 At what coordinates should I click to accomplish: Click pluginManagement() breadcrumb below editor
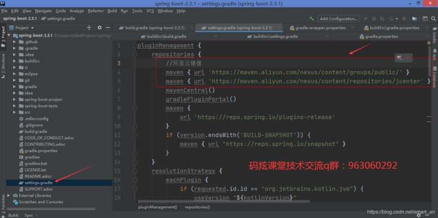pos(158,207)
